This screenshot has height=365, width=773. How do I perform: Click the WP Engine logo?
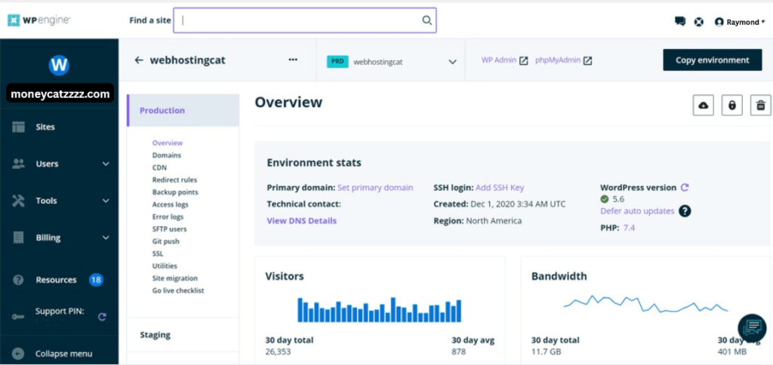(x=39, y=20)
